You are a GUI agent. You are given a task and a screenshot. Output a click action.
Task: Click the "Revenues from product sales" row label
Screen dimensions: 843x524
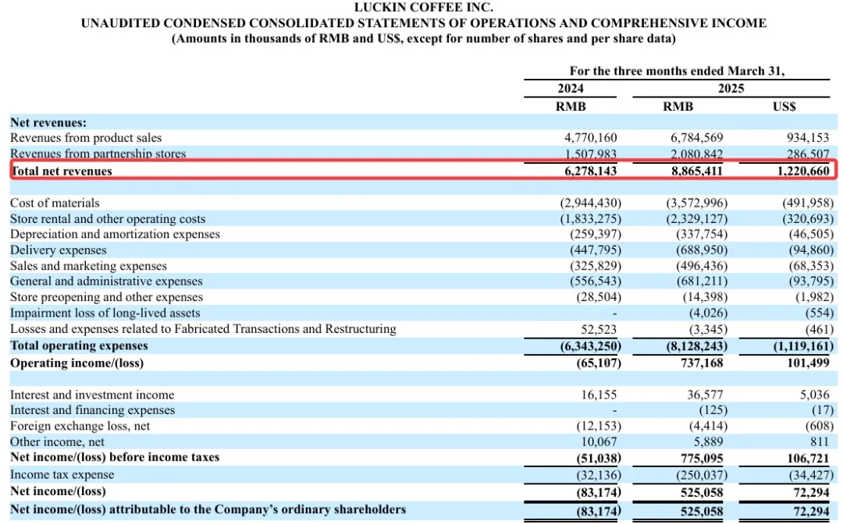point(86,138)
